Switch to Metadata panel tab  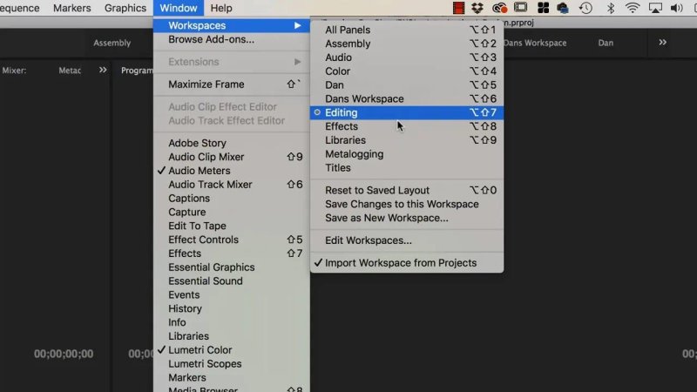point(70,71)
